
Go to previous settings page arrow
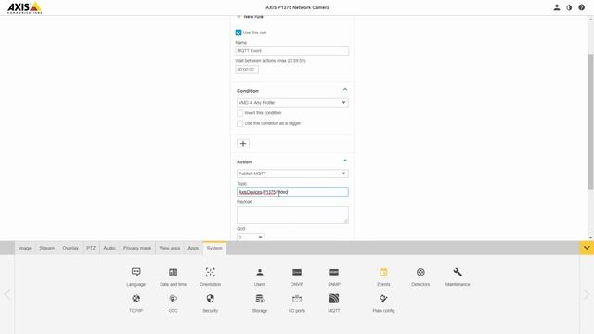tap(7, 294)
